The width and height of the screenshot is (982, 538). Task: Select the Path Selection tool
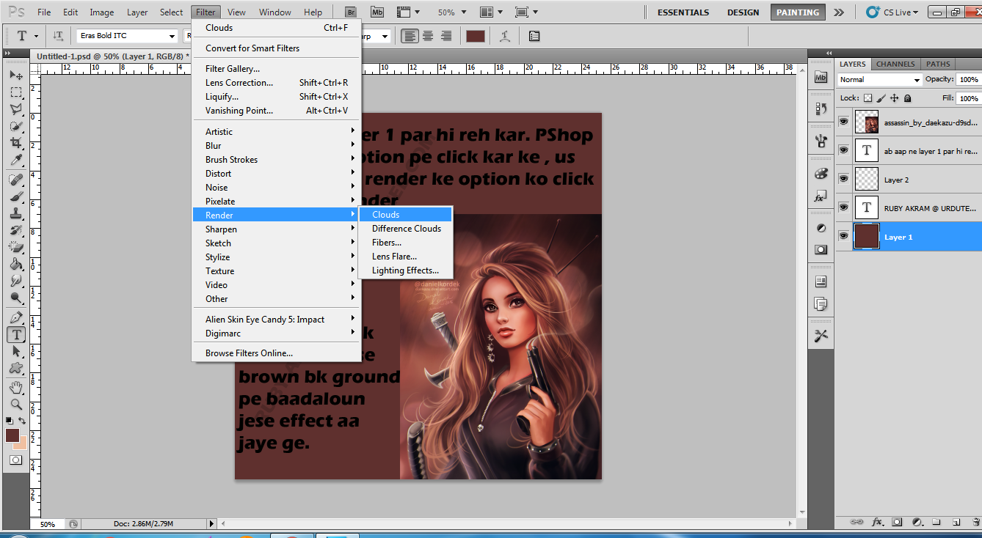point(15,351)
